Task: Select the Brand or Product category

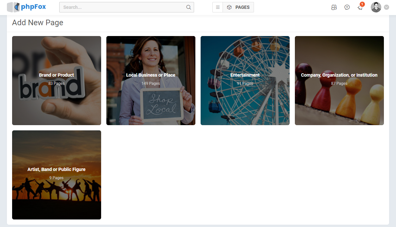Action: (x=56, y=75)
